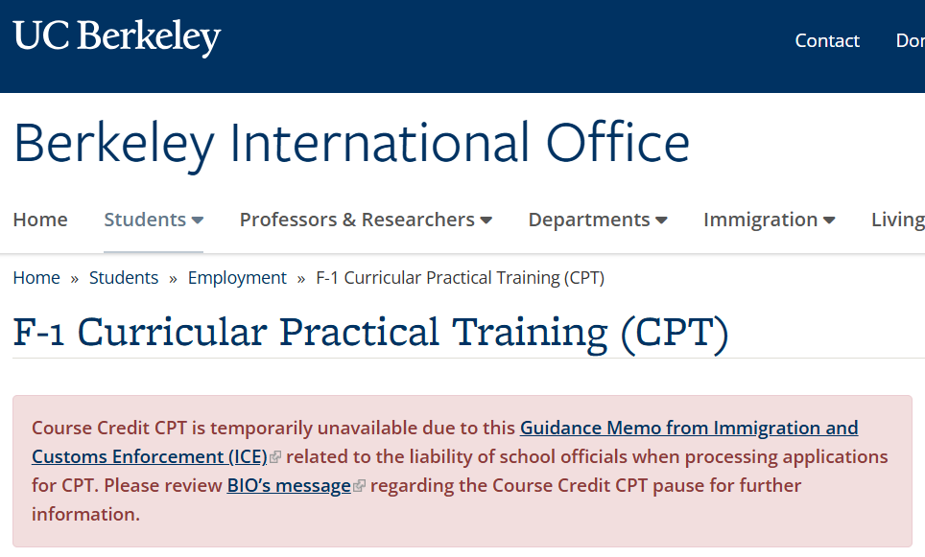This screenshot has height=557, width=925.
Task: Click external link icon after Customs Enforcement (ICE)
Action: pyautogui.click(x=274, y=457)
